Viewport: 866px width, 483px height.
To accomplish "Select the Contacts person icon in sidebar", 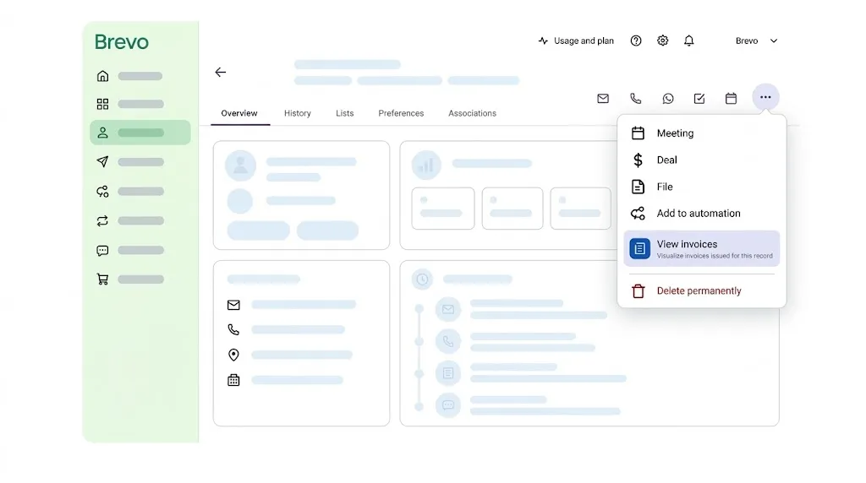I will click(102, 133).
